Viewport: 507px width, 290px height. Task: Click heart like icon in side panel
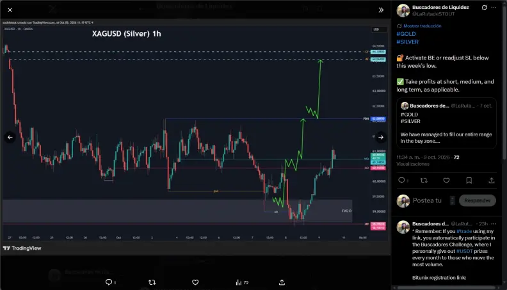tap(447, 181)
